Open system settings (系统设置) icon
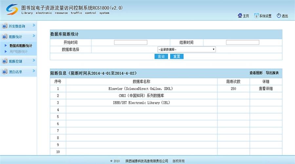The image size is (295, 164). pos(256,15)
